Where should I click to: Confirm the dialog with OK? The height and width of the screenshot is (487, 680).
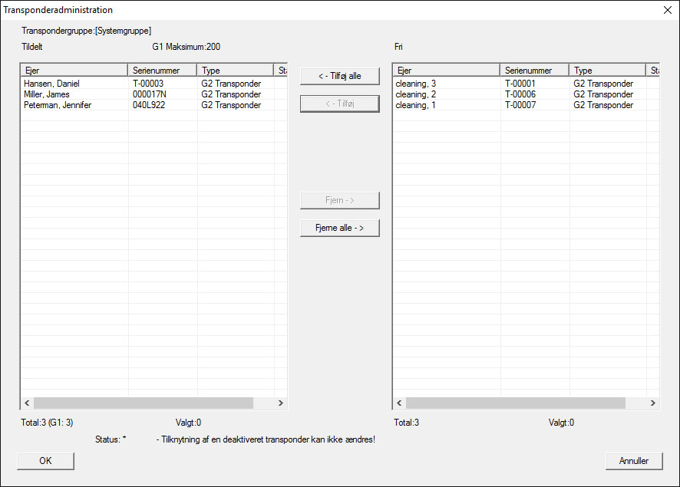(45, 461)
